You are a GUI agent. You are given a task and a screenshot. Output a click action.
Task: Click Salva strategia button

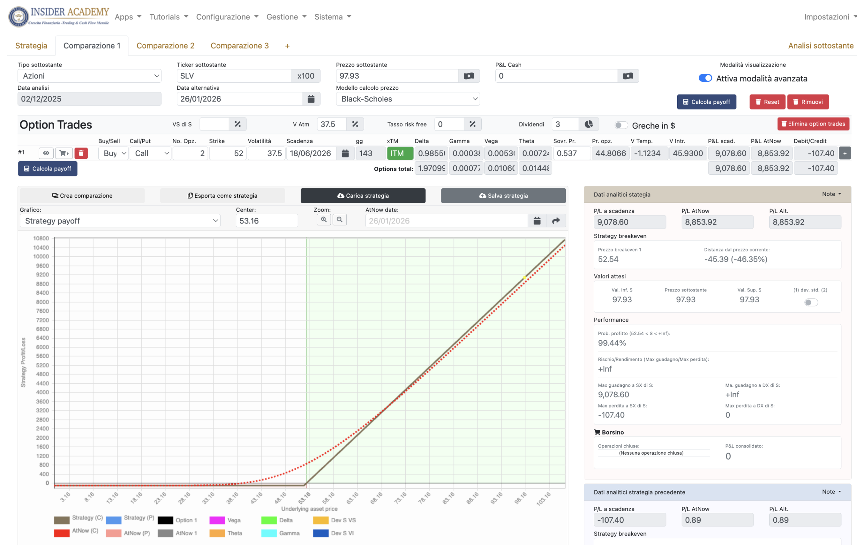(503, 196)
